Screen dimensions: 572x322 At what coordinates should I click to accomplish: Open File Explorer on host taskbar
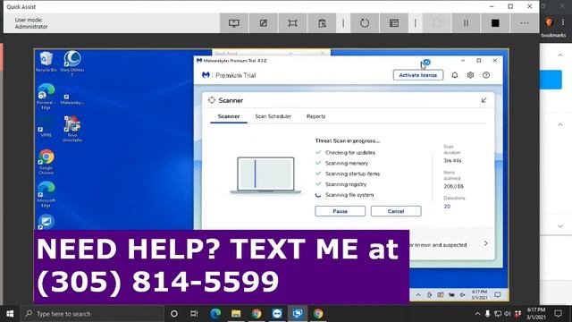[236, 314]
